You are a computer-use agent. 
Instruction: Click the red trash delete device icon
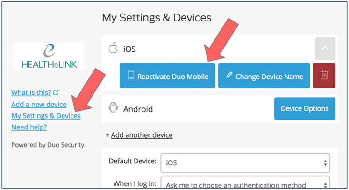(324, 76)
